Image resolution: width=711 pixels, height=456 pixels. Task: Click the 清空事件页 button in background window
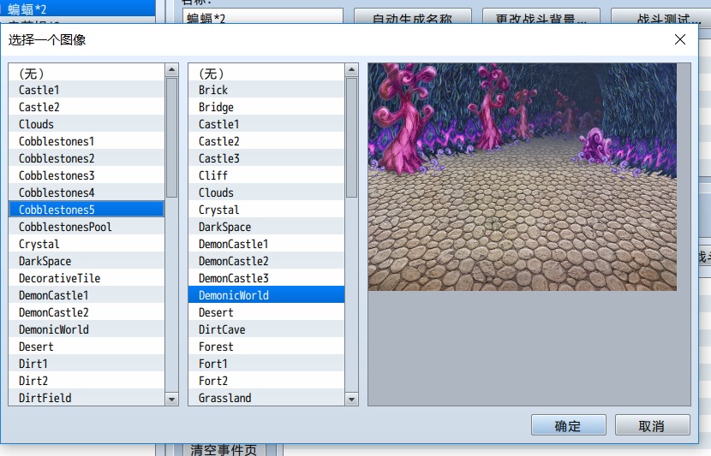[x=224, y=450]
